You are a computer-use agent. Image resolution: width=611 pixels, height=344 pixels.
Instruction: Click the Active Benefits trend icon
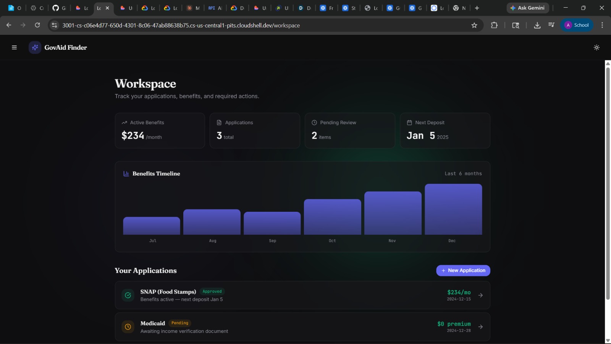(x=124, y=123)
